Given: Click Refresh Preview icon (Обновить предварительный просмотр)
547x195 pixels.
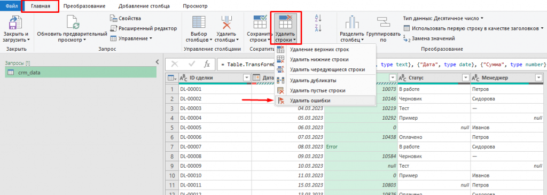Looking at the screenshot, I should tap(73, 22).
